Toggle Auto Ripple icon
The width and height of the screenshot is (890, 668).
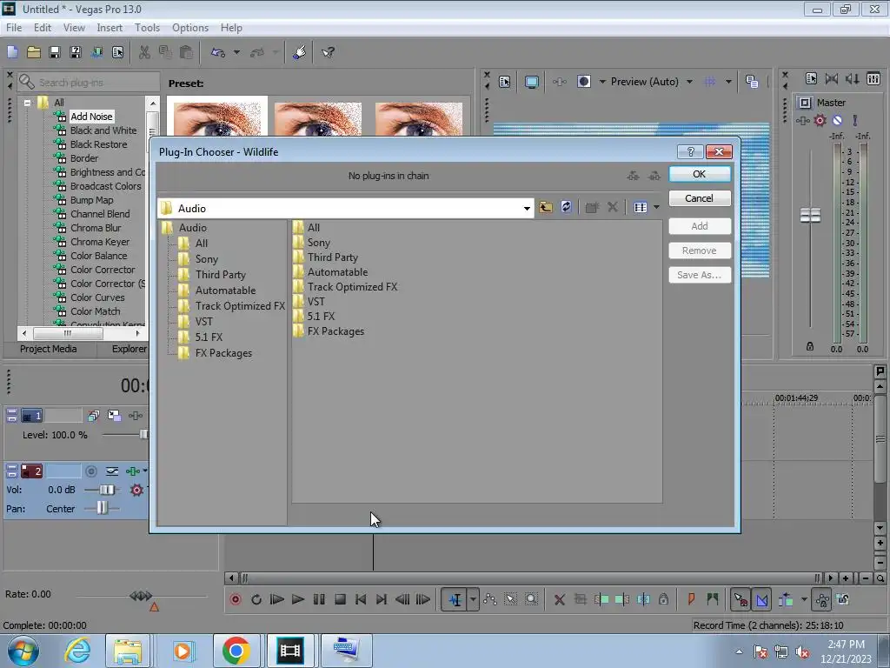[786, 599]
